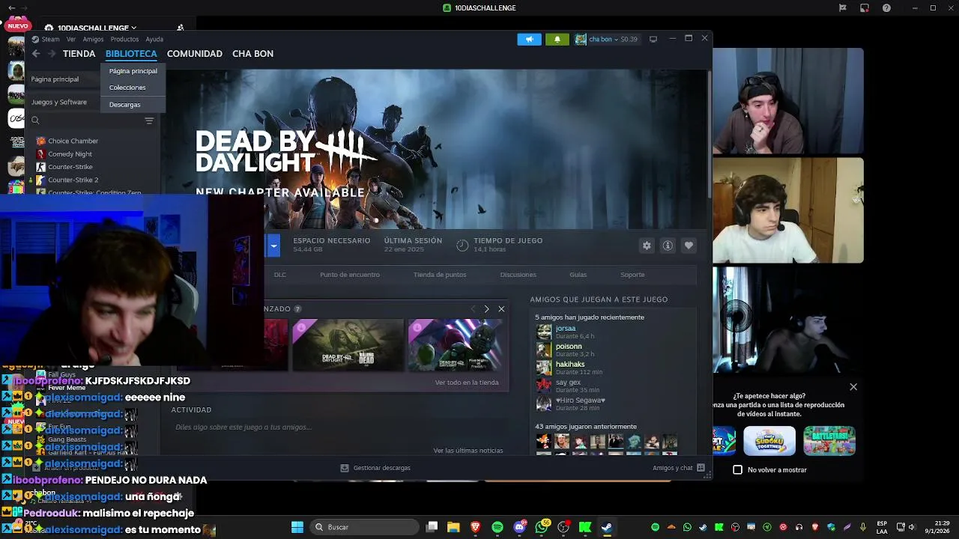The width and height of the screenshot is (959, 539).
Task: Open Five Nights at Freddy's DLC thumbnail
Action: (x=456, y=344)
